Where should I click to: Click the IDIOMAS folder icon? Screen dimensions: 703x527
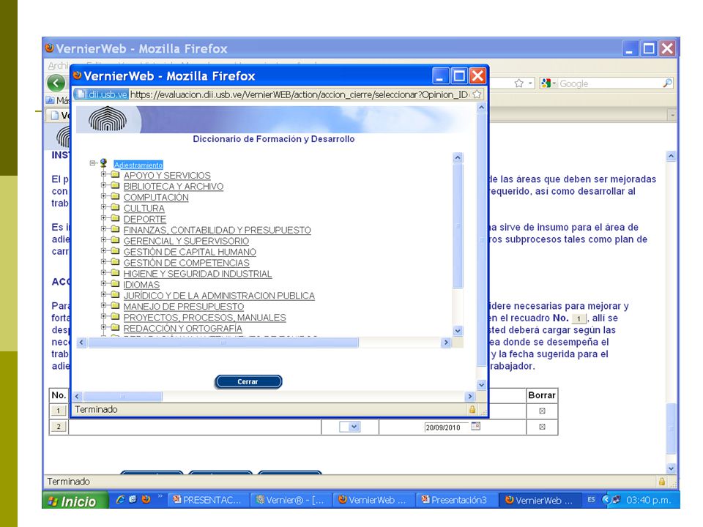[115, 284]
